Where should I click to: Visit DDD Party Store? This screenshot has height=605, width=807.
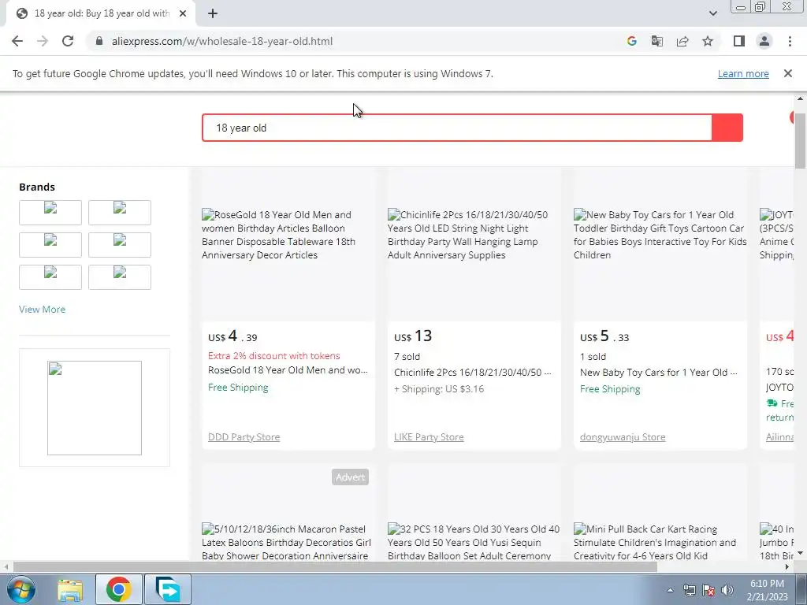[x=244, y=436]
